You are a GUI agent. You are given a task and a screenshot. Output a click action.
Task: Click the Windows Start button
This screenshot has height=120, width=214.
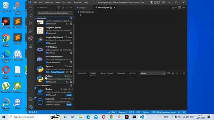4,117
